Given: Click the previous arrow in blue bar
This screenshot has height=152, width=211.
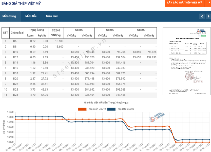Looking at the screenshot, I should tap(202, 16).
